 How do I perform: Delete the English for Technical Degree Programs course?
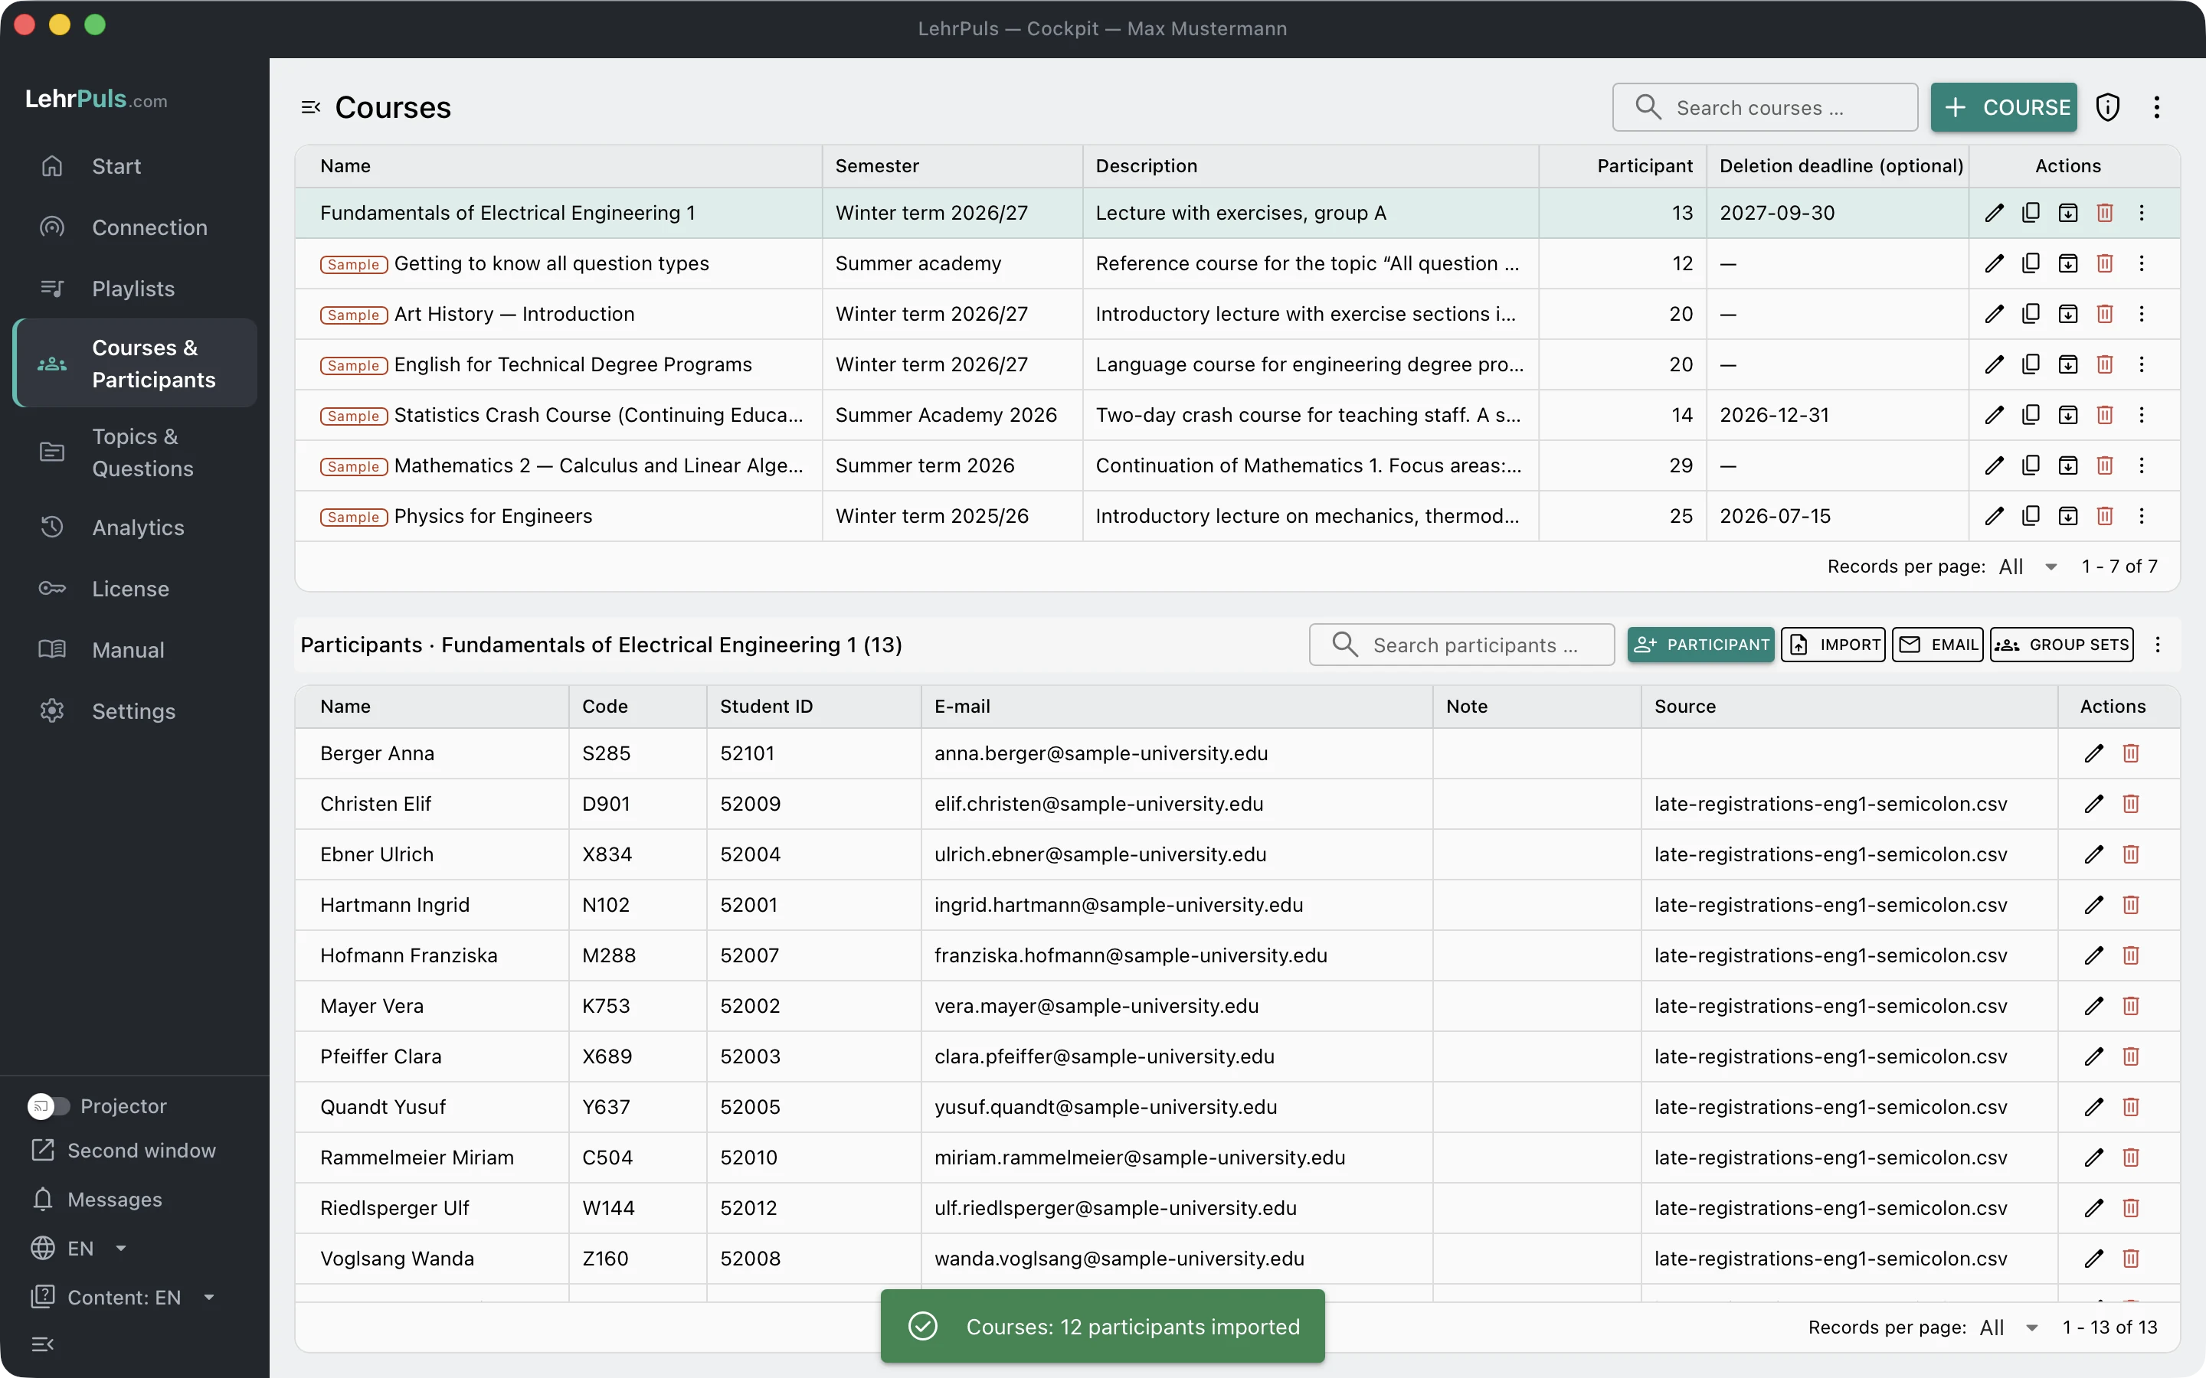(2104, 364)
